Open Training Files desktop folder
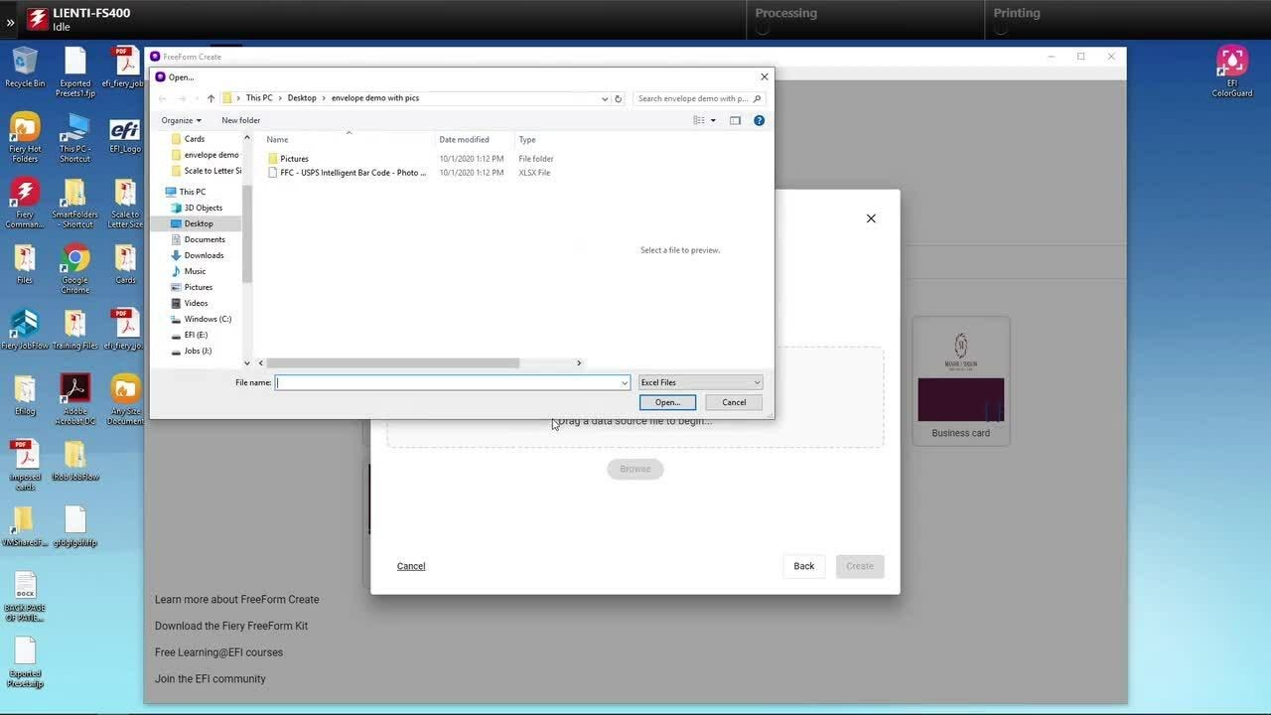Image resolution: width=1271 pixels, height=715 pixels. (x=75, y=331)
